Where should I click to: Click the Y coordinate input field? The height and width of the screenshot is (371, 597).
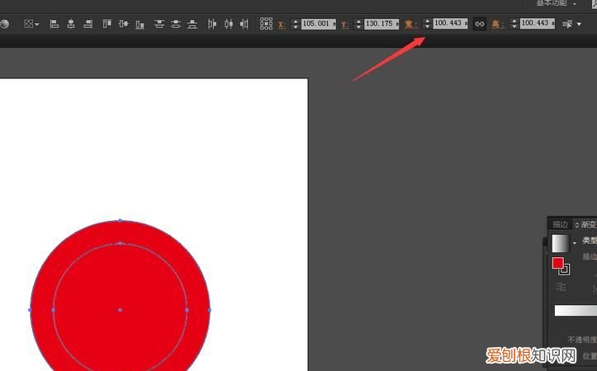(x=382, y=25)
